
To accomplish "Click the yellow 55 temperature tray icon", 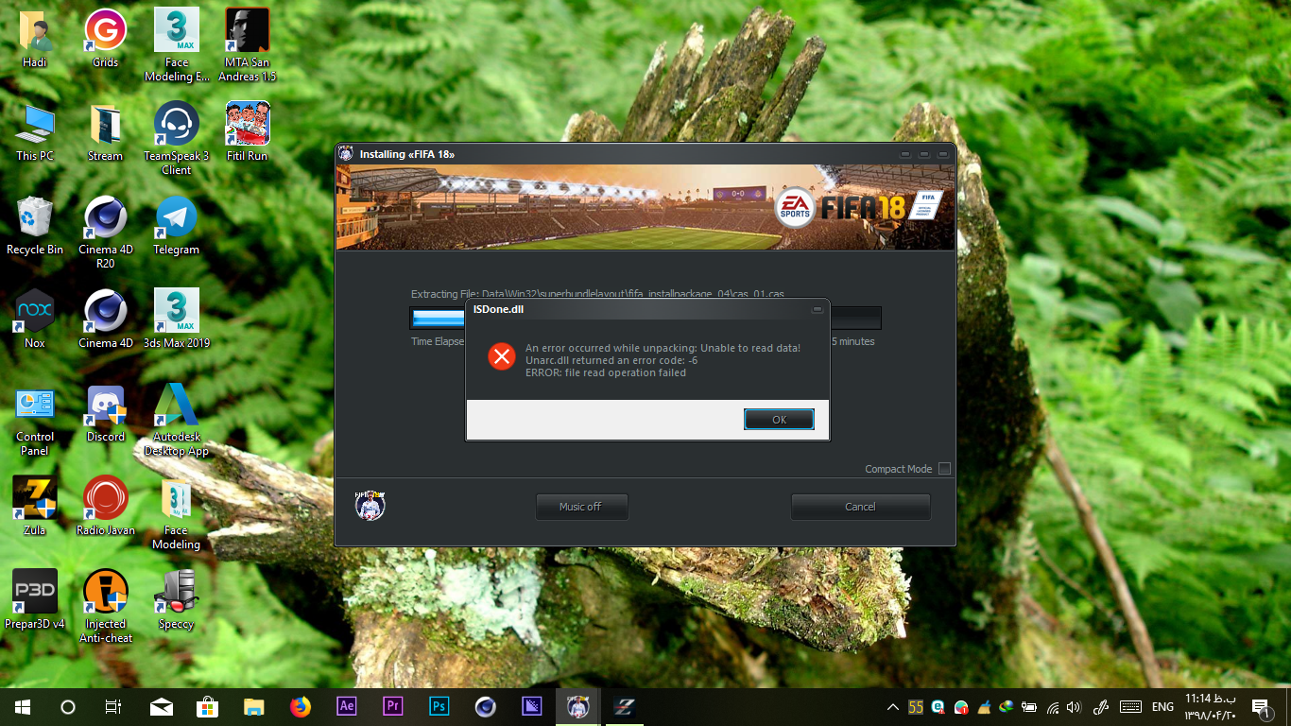I will click(916, 706).
